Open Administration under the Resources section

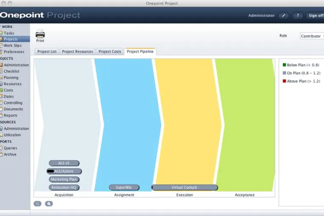click(16, 128)
